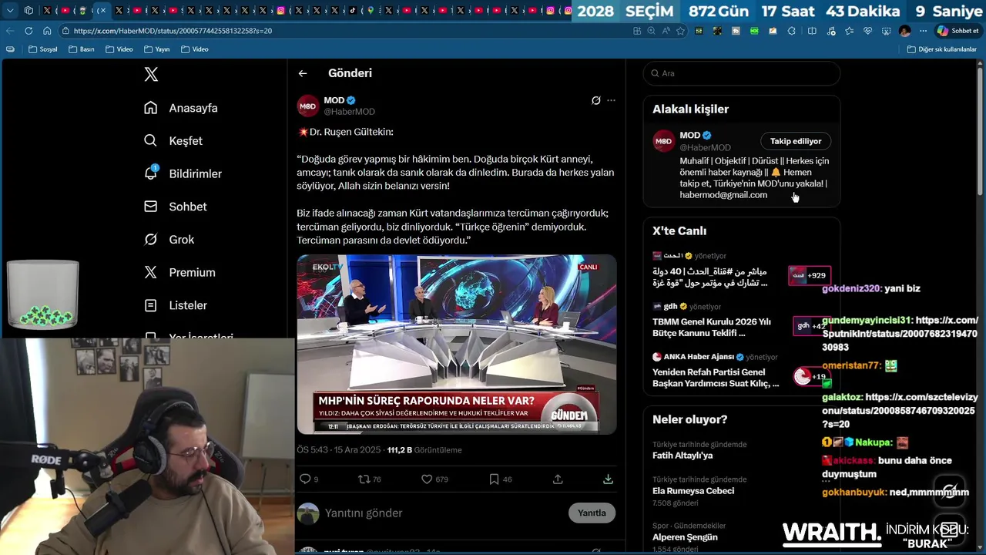Open the Fatih Altaylı'ya trend

click(x=682, y=456)
